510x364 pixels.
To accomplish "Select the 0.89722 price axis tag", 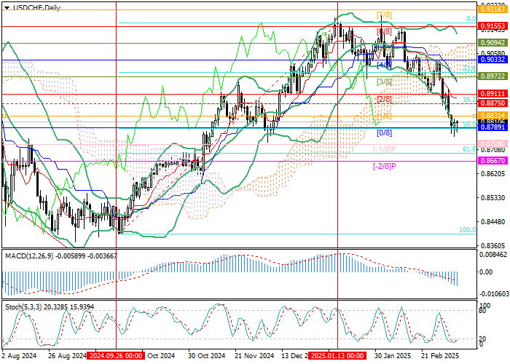I will click(x=493, y=76).
